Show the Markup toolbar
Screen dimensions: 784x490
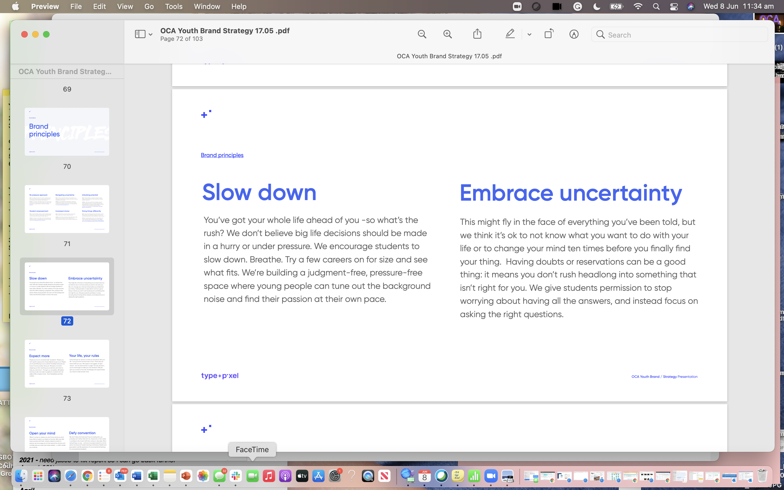tap(574, 34)
